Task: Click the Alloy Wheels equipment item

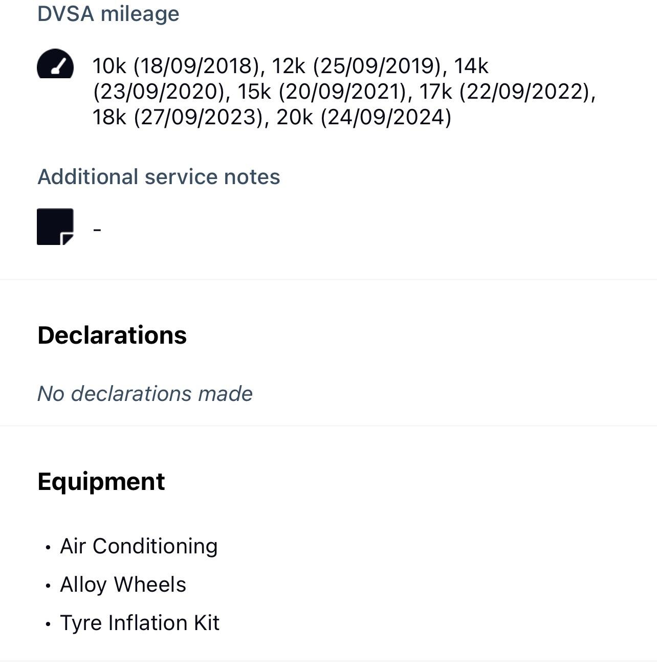Action: point(123,585)
